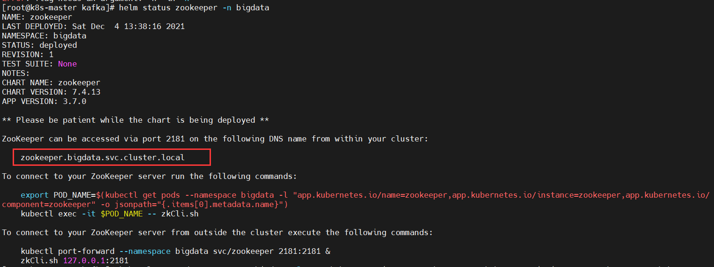Click the 'Please be patient' notice line

(135, 120)
